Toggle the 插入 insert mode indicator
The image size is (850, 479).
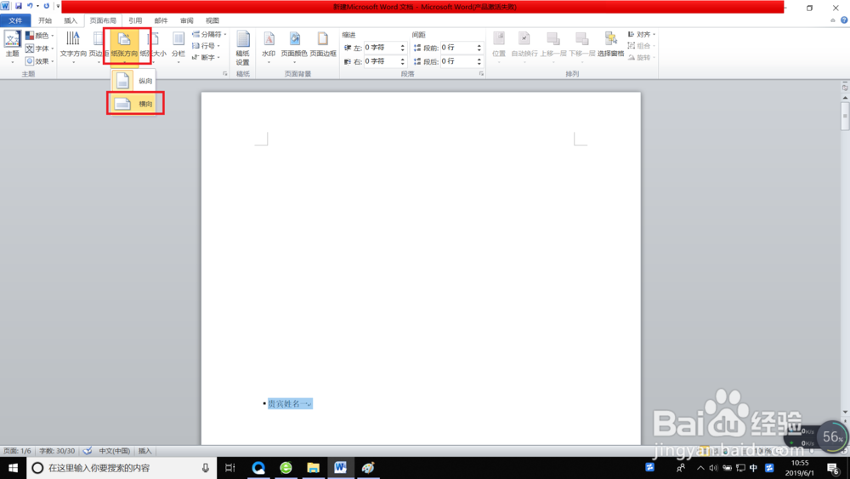coord(144,451)
